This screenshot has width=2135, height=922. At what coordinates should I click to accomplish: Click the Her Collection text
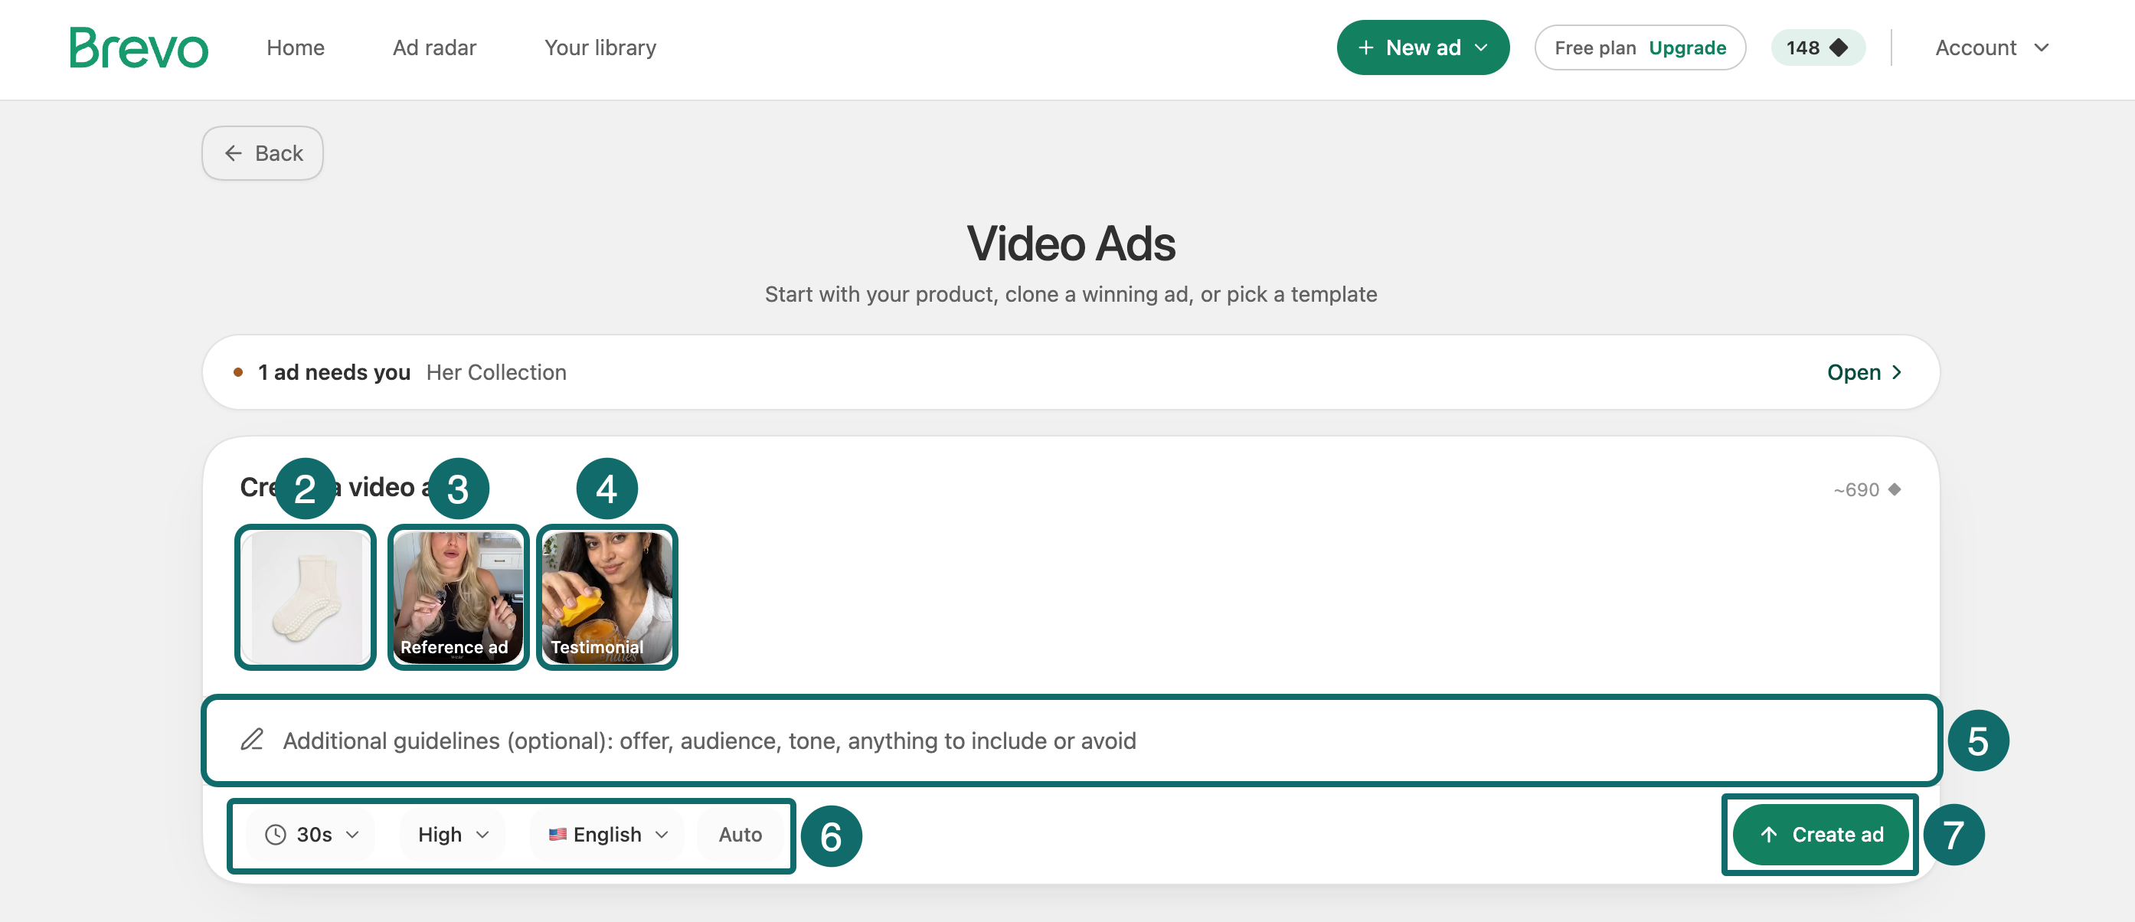click(x=495, y=372)
